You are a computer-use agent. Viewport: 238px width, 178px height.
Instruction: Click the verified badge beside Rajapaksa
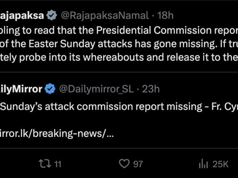pyautogui.click(x=51, y=15)
